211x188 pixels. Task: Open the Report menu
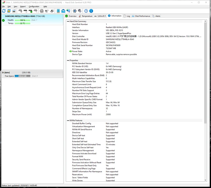tap(23, 6)
